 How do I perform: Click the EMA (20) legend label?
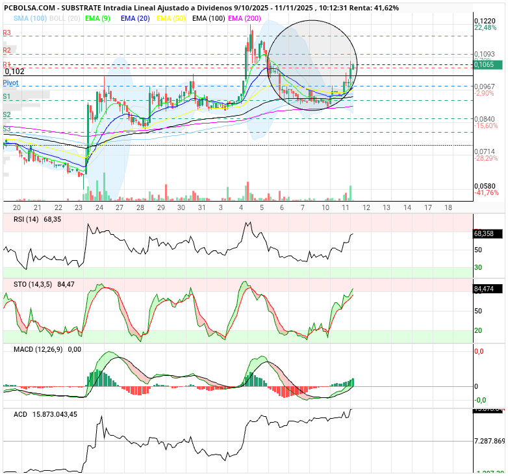135,18
